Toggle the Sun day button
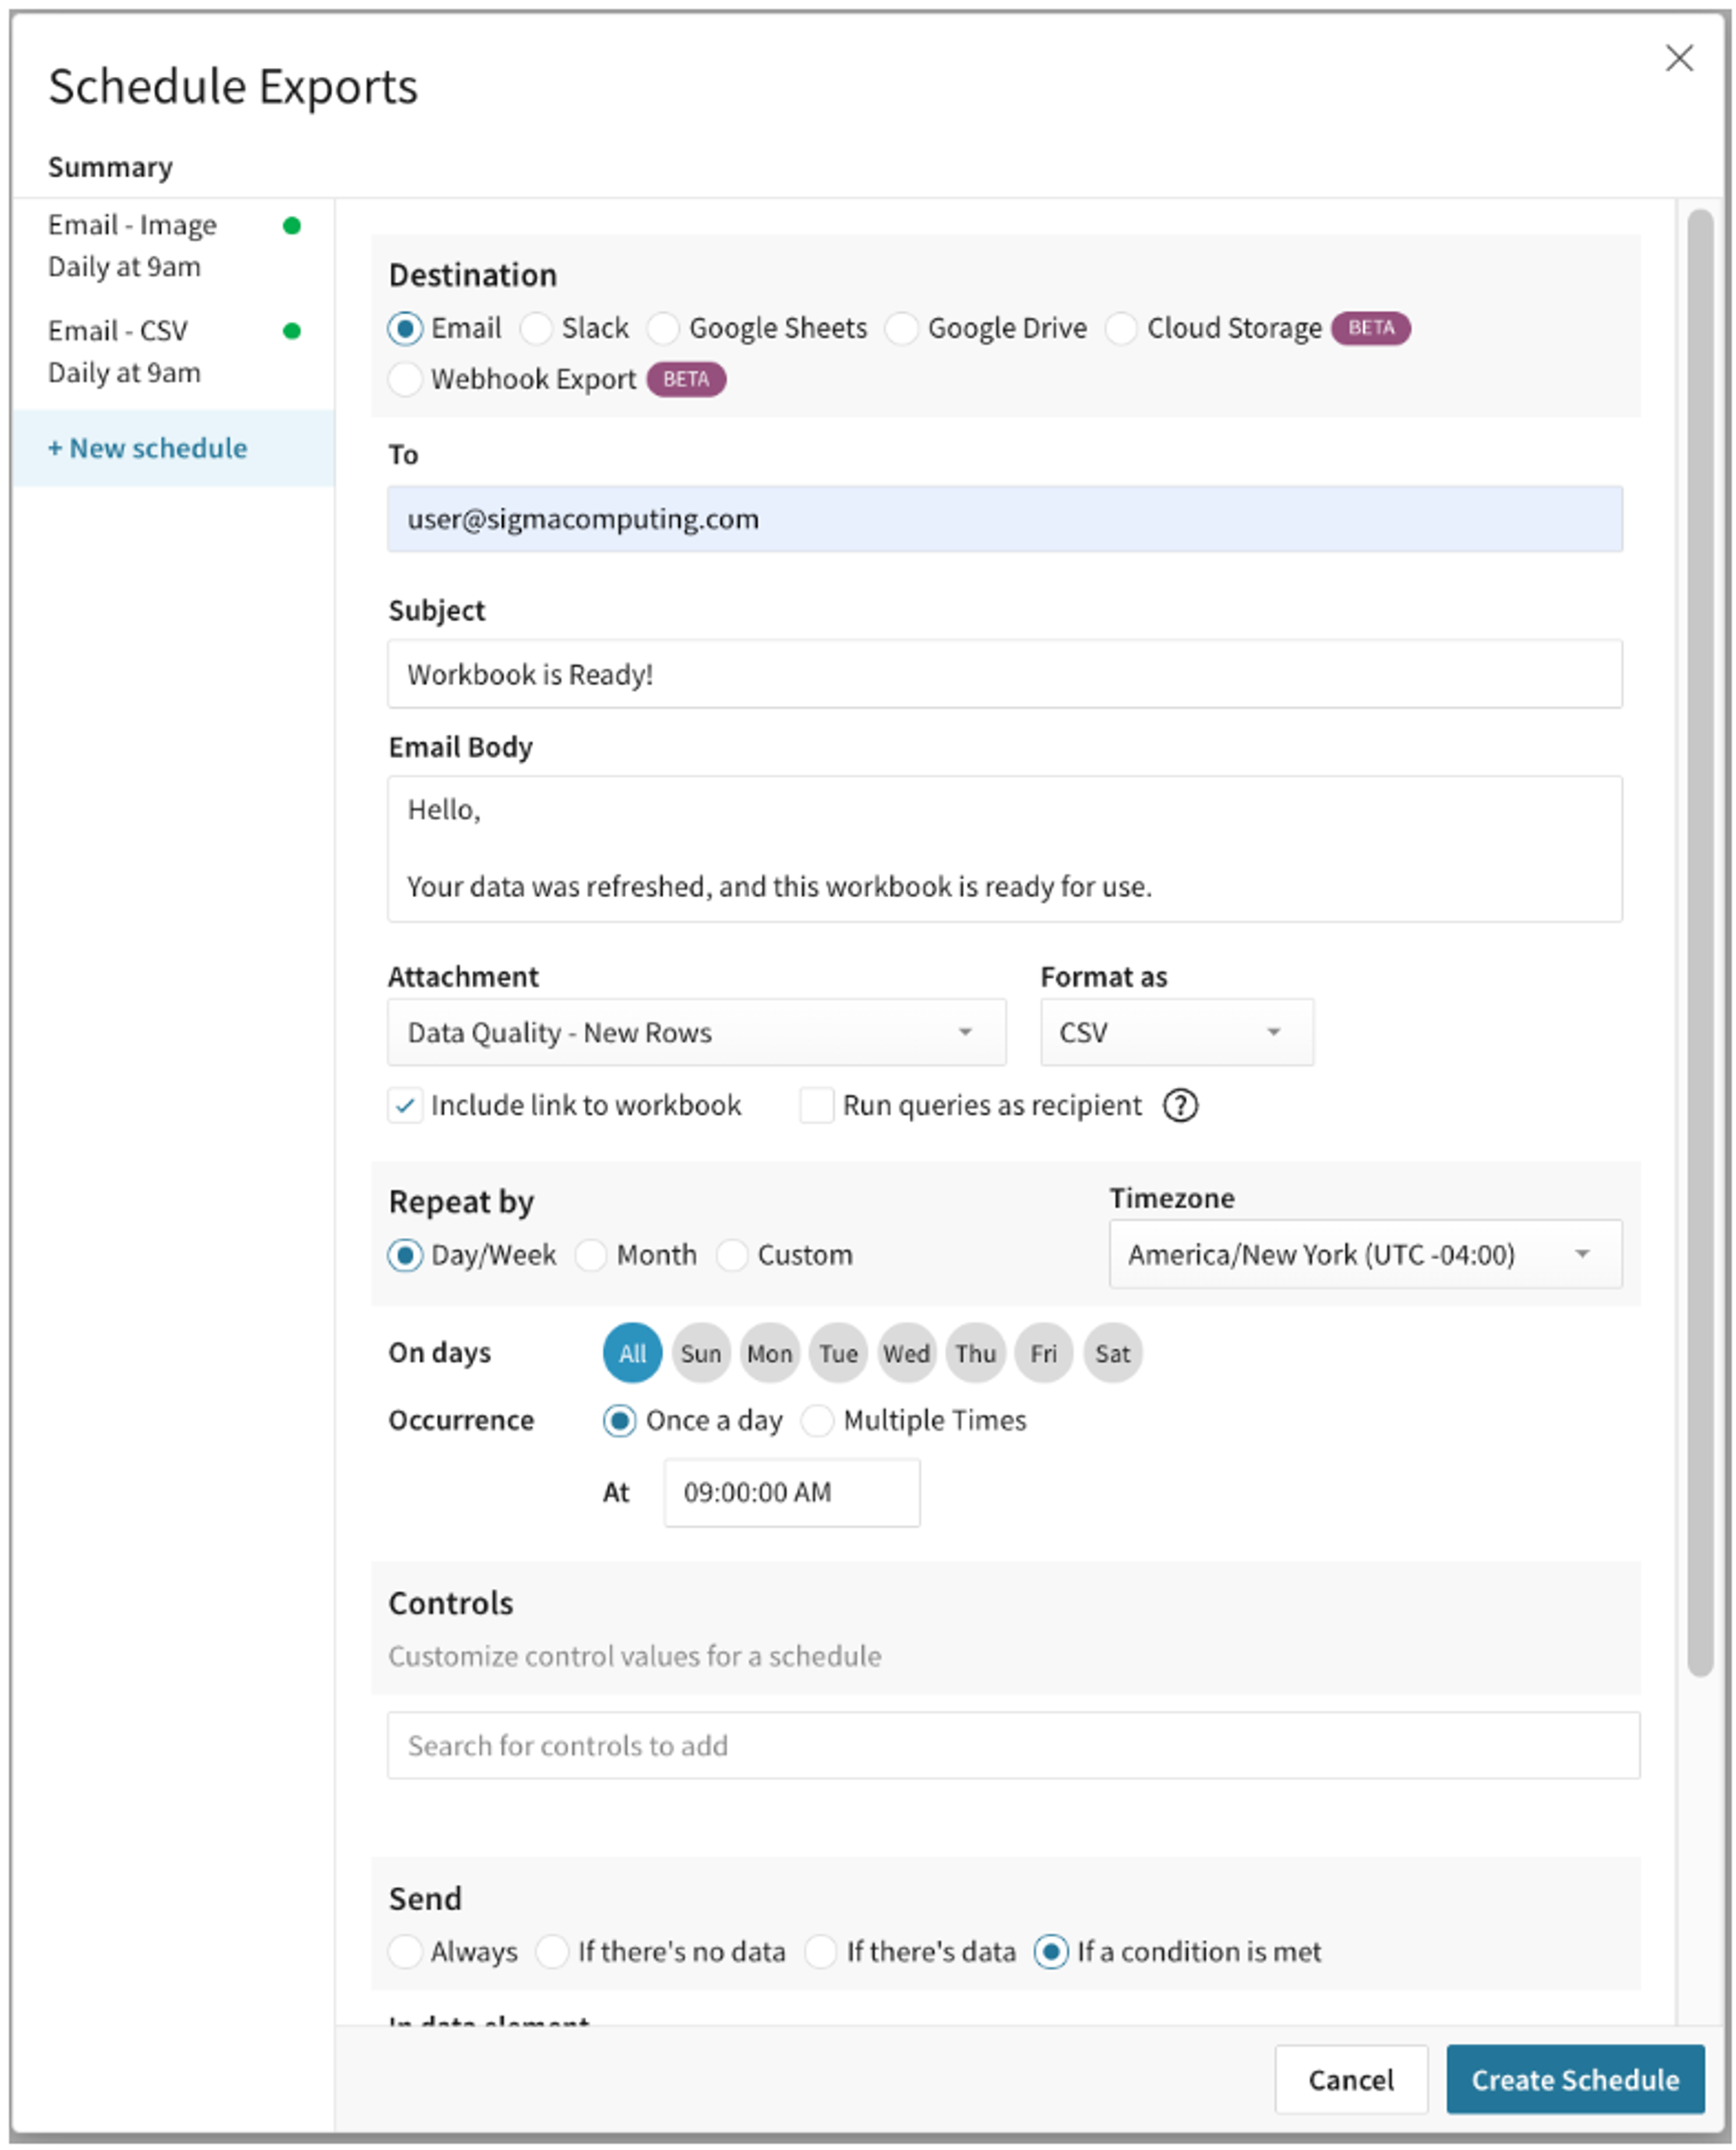 (x=701, y=1353)
